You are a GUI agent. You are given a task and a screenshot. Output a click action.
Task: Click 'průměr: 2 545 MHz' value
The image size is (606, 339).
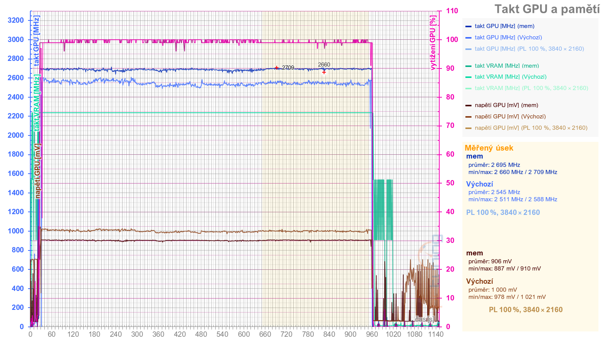[494, 192]
